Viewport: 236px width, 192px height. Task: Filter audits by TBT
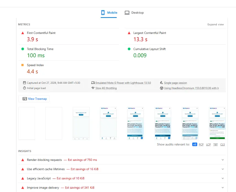[x=215, y=145]
